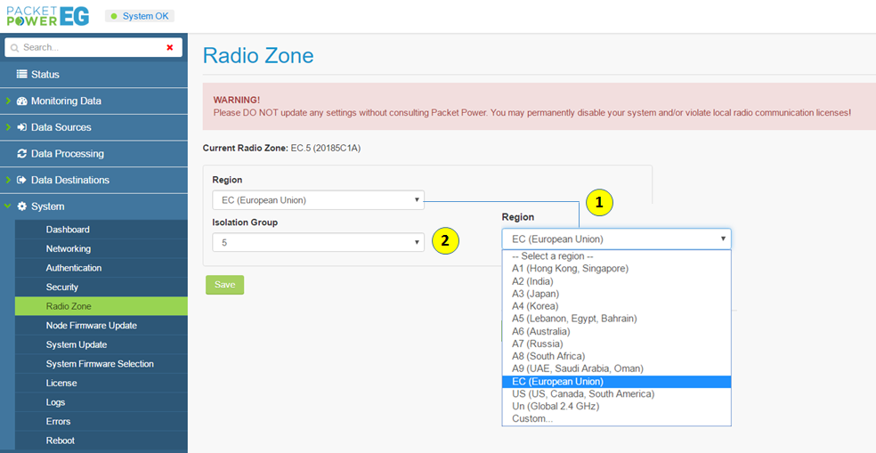Viewport: 876px width, 453px height.
Task: Expand the Data Destinations section
Action: click(x=69, y=180)
